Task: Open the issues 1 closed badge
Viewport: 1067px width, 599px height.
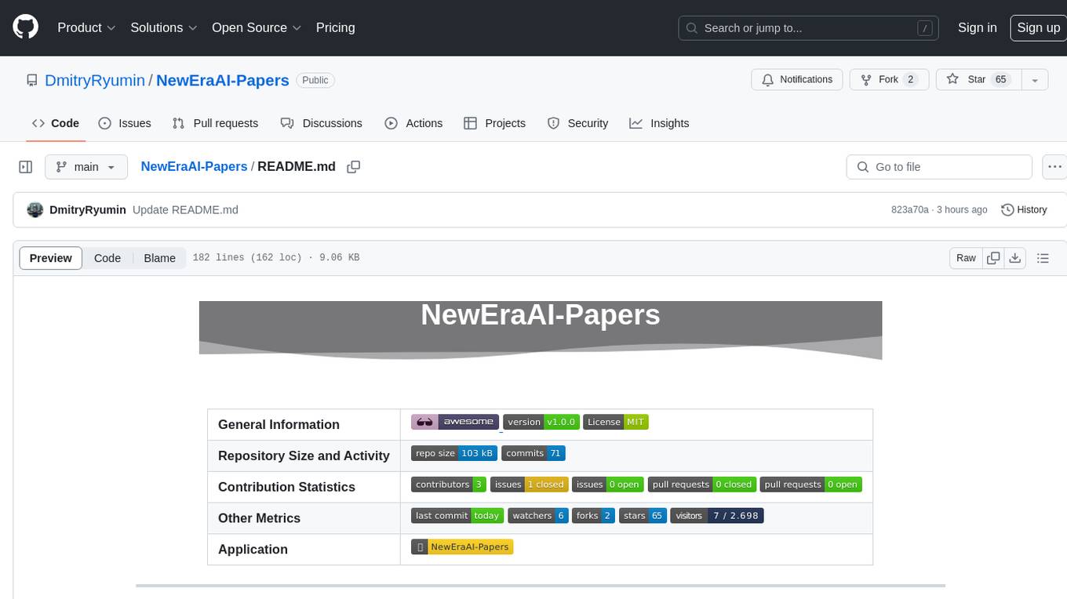Action: click(x=530, y=485)
